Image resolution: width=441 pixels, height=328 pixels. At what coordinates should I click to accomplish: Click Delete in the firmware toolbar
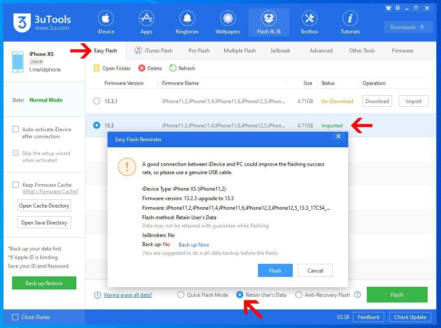pos(150,68)
